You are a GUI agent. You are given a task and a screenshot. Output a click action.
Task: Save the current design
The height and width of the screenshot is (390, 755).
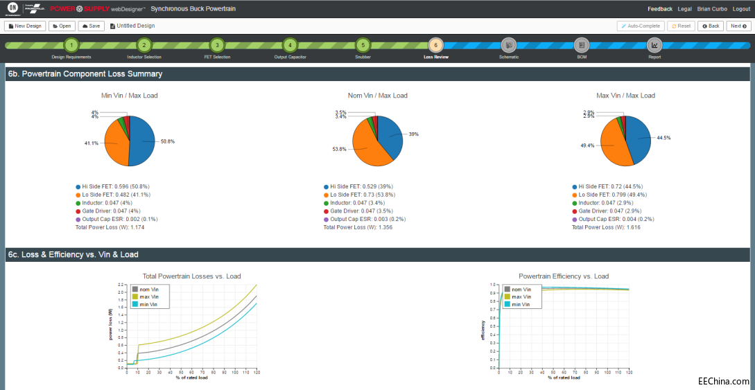(91, 26)
